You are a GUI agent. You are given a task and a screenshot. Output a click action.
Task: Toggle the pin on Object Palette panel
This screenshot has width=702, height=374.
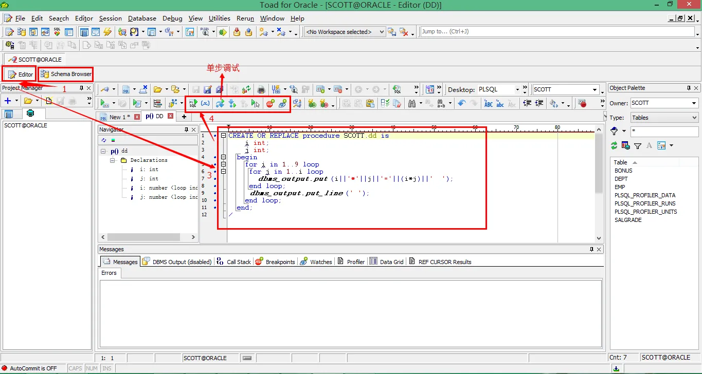tap(689, 88)
